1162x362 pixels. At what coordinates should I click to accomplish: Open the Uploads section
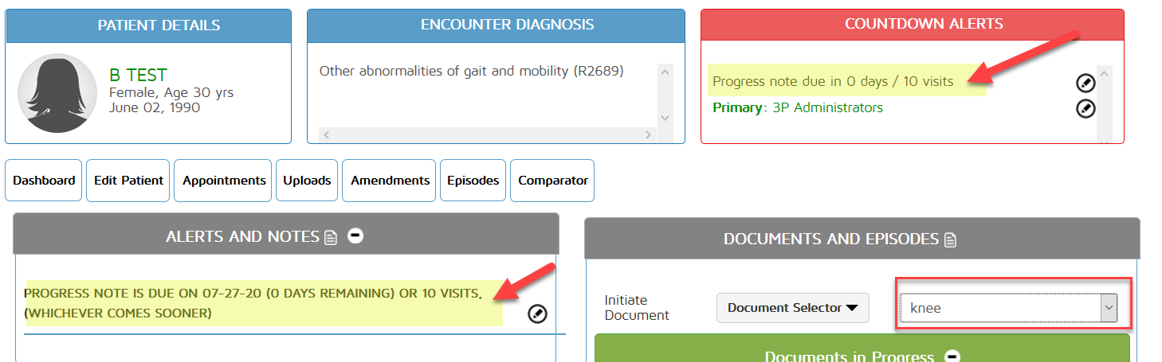tap(307, 181)
